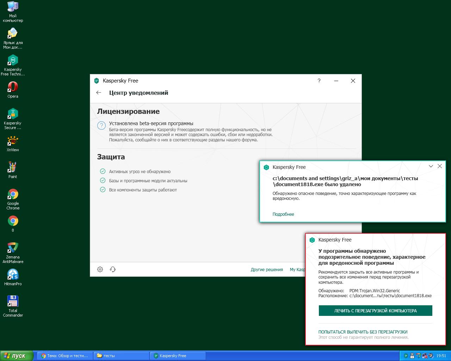Click 'Подробнее' link in the notification
451x361 pixels.
click(x=283, y=214)
